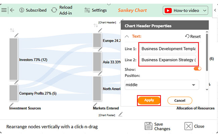
Task: Toggle the Show header switch
Action: [x=198, y=69]
